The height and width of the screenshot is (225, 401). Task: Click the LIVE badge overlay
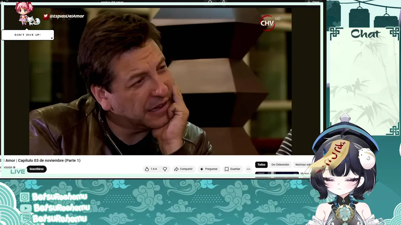pyautogui.click(x=18, y=171)
